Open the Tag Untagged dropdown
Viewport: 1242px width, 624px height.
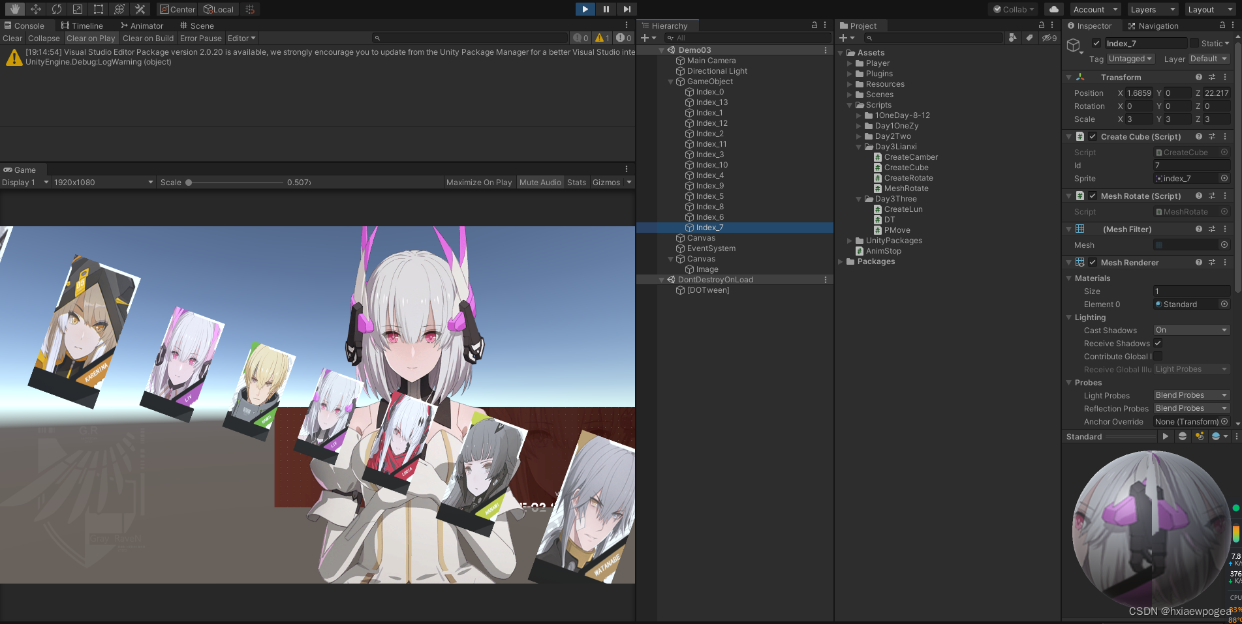1131,59
